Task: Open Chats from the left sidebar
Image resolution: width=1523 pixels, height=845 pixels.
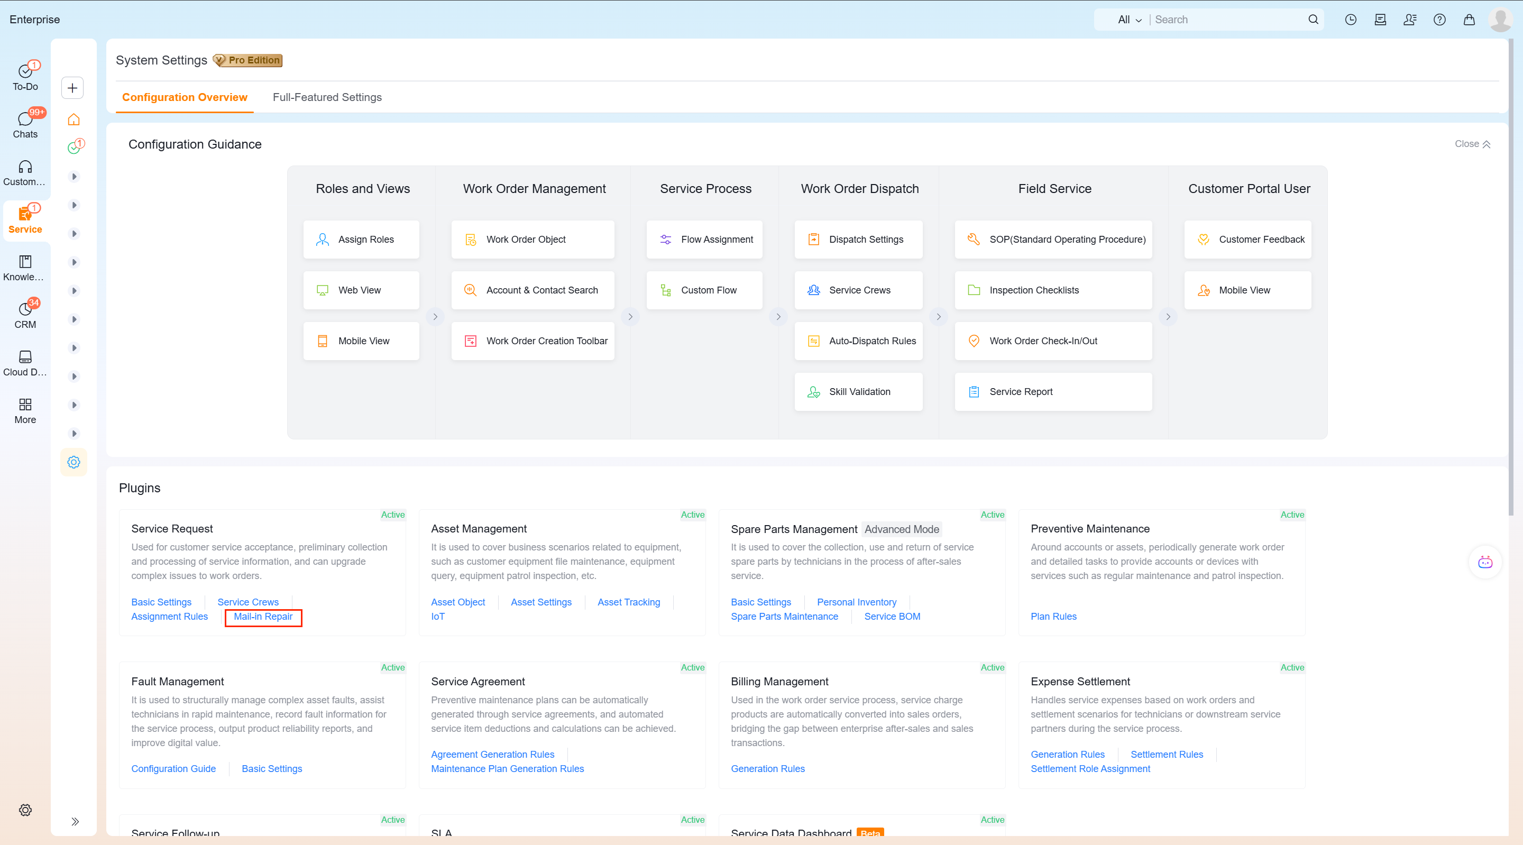Action: pyautogui.click(x=25, y=125)
